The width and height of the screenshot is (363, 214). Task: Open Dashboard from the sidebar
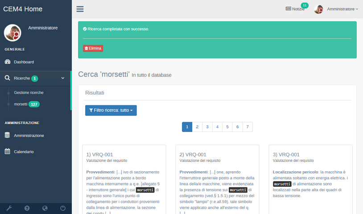click(24, 62)
